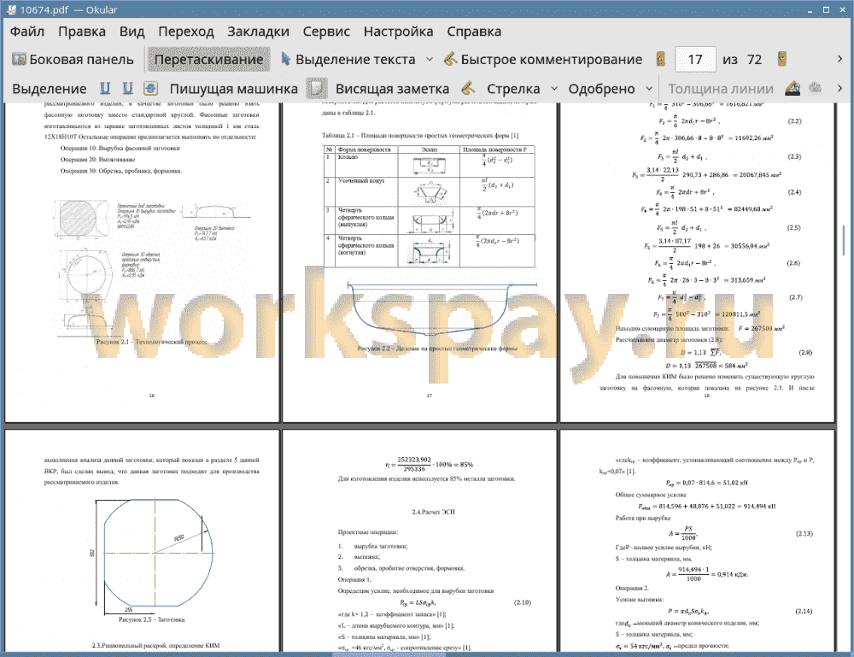Open the Закладки menu

pyautogui.click(x=258, y=32)
